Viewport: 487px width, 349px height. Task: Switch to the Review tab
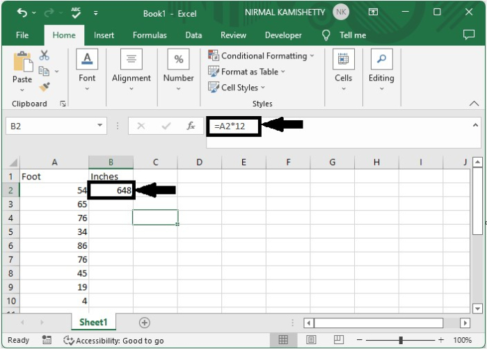233,35
